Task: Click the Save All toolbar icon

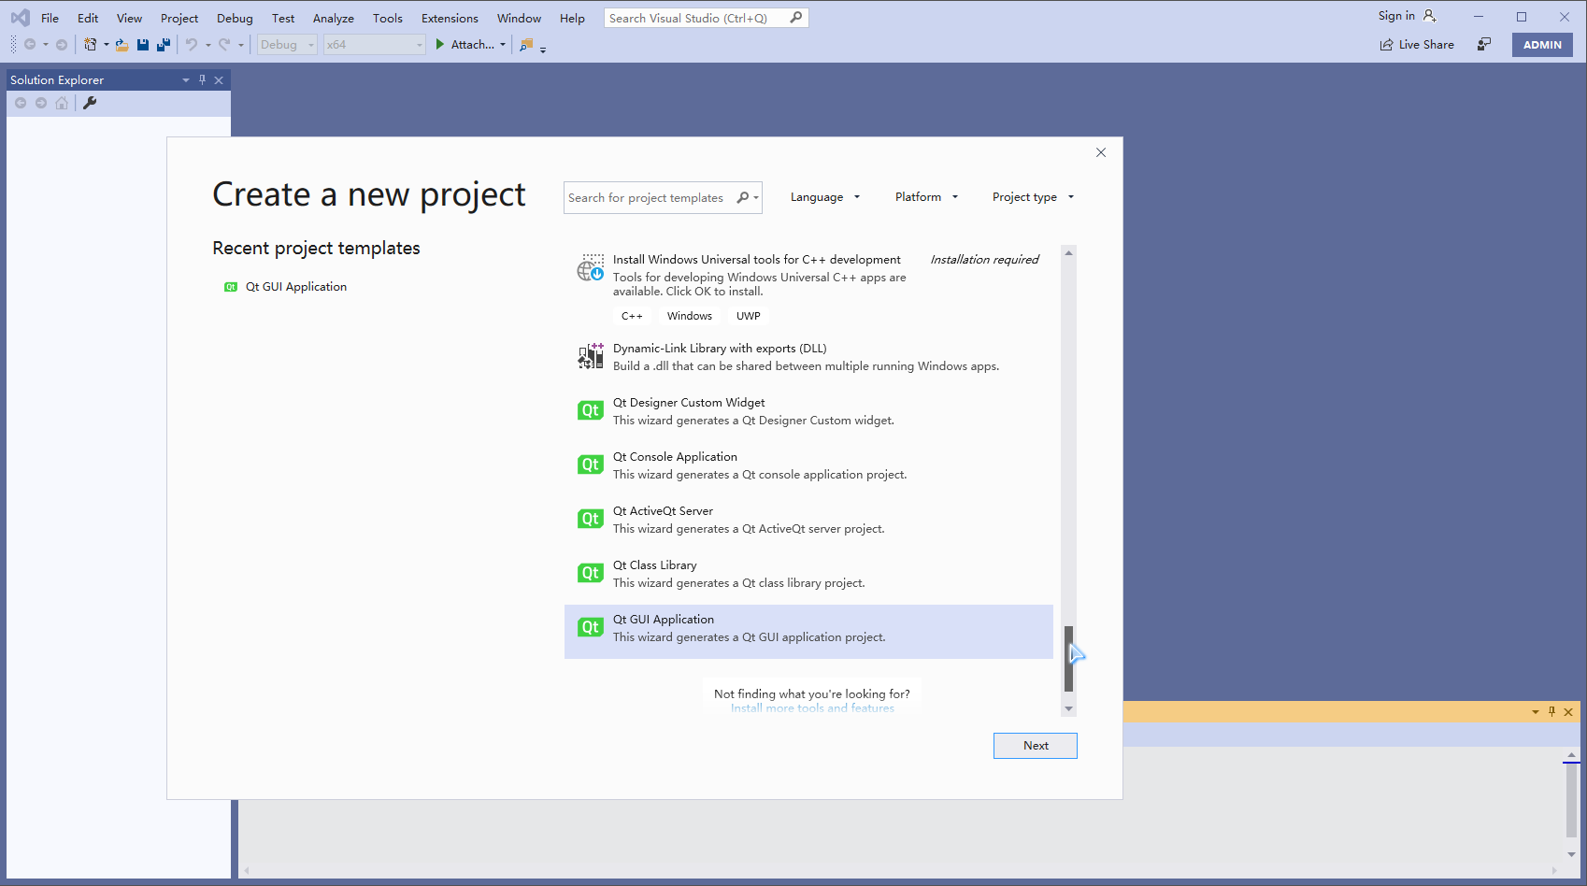Action: point(164,44)
